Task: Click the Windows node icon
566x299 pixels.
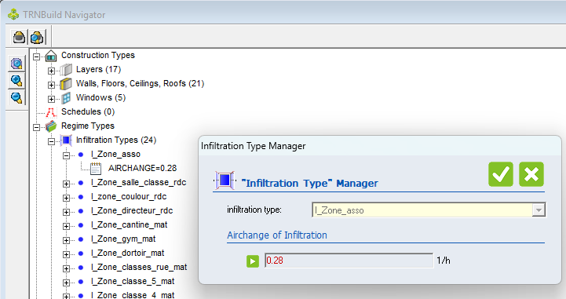Action: click(x=66, y=98)
